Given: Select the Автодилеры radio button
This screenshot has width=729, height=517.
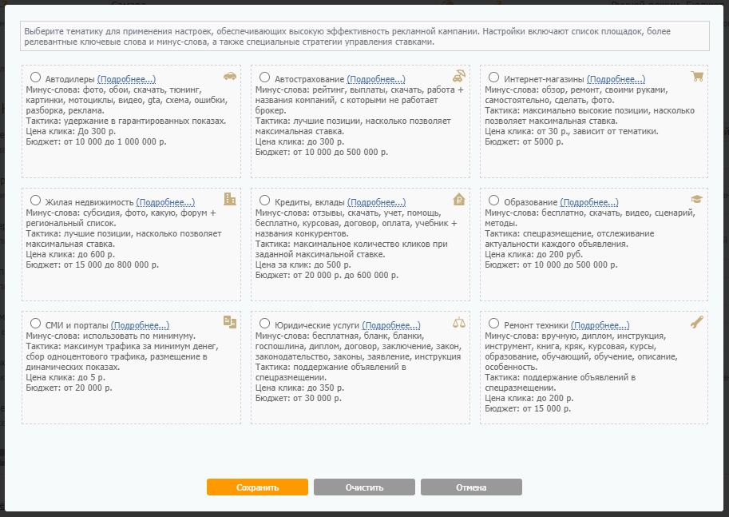Looking at the screenshot, I should (35, 78).
